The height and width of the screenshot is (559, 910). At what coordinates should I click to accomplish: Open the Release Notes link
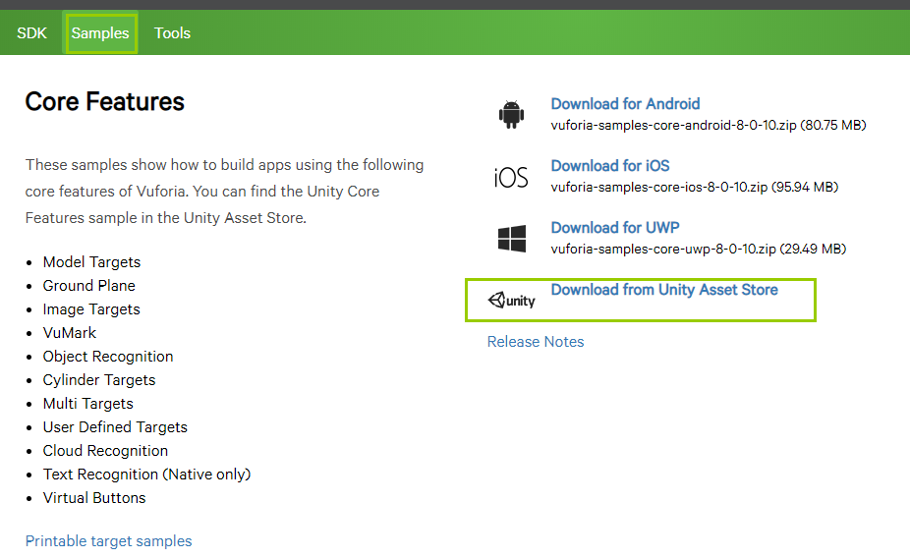pyautogui.click(x=535, y=341)
